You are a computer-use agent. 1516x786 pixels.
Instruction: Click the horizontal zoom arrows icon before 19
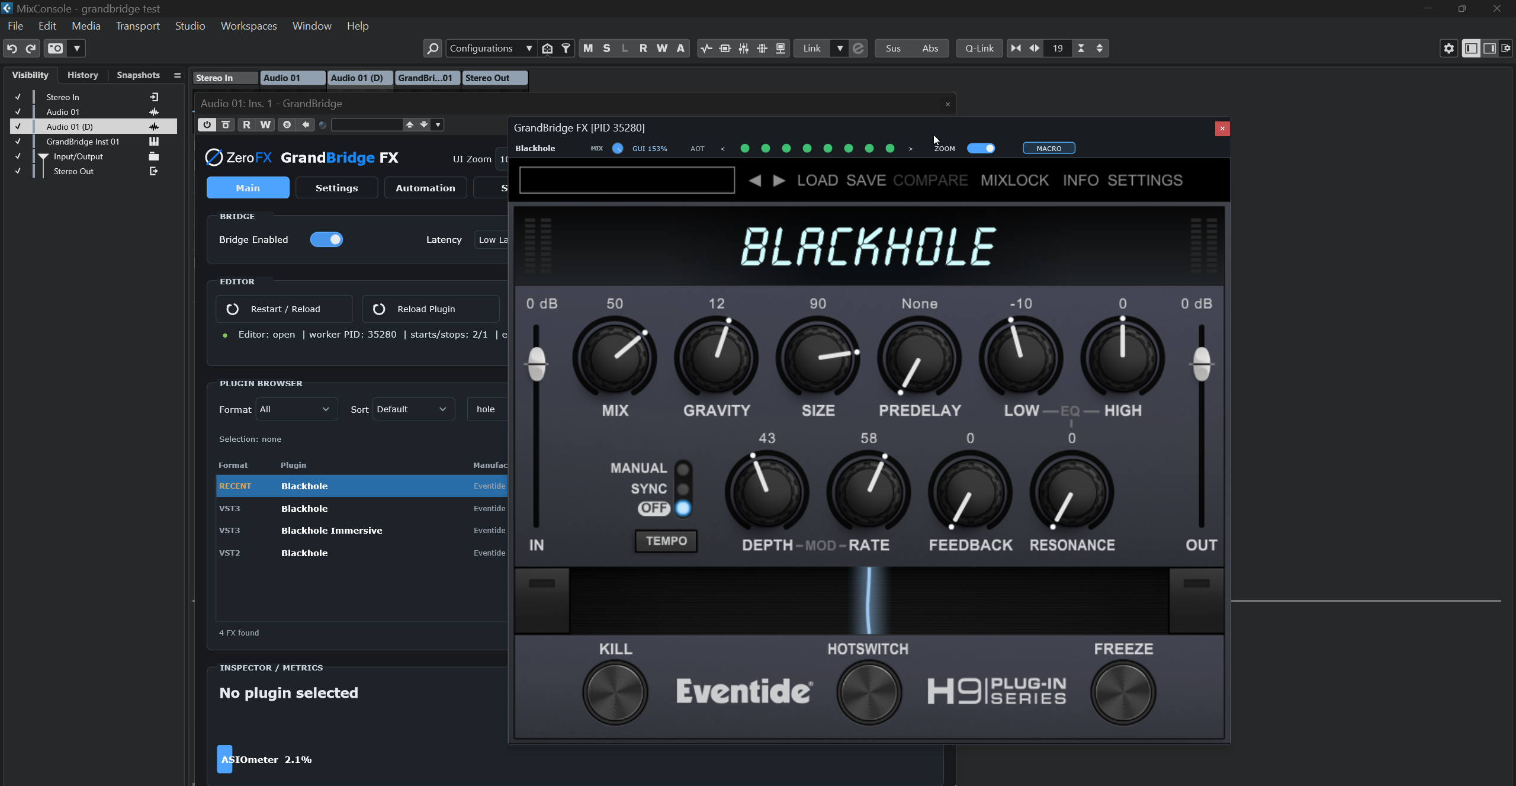click(x=1035, y=49)
